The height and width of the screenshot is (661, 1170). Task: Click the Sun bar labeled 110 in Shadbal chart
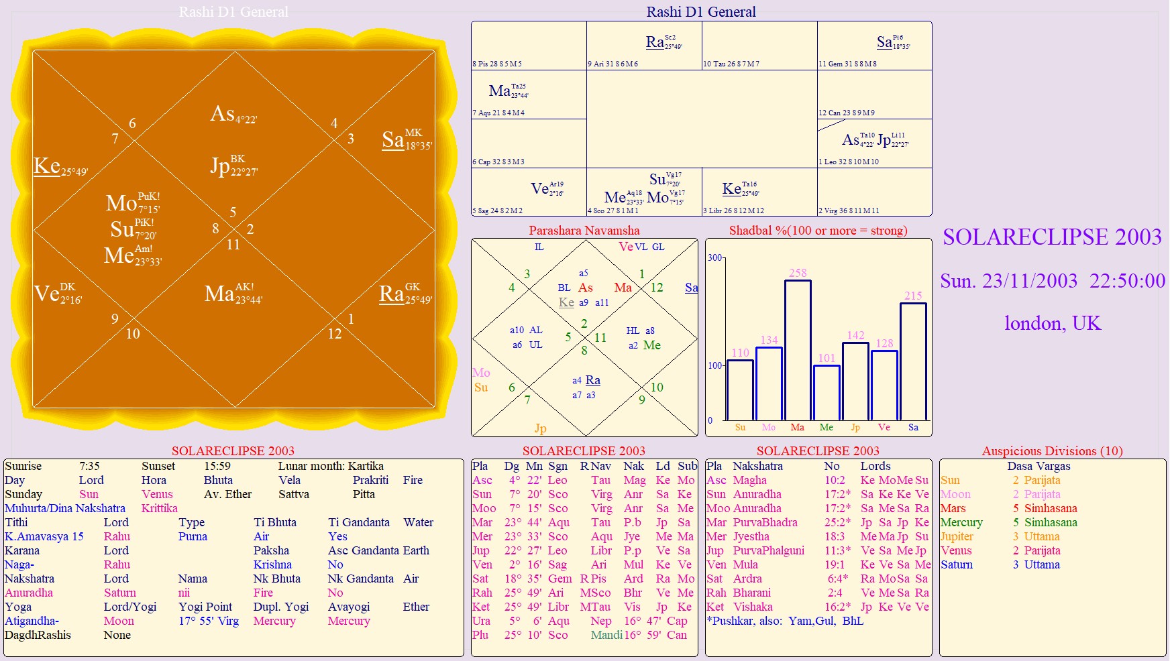[x=740, y=390]
